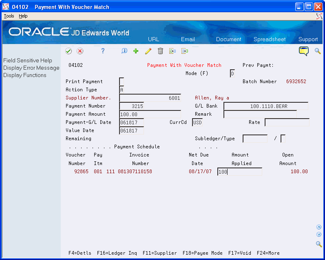Click the Remark input field
The width and height of the screenshot is (325, 260).
tap(260, 114)
